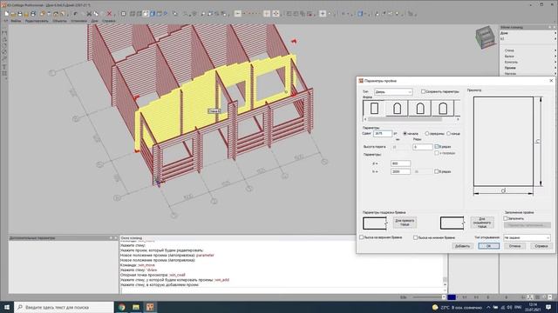Toggle 'В рядах' checkbox next to threshold height
Screen dimensions: 558x313
point(437,147)
